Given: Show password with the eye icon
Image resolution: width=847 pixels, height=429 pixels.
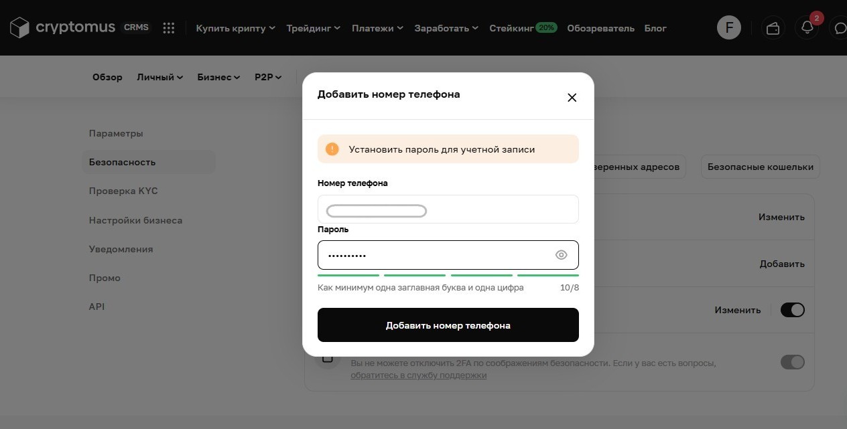Looking at the screenshot, I should click(562, 255).
